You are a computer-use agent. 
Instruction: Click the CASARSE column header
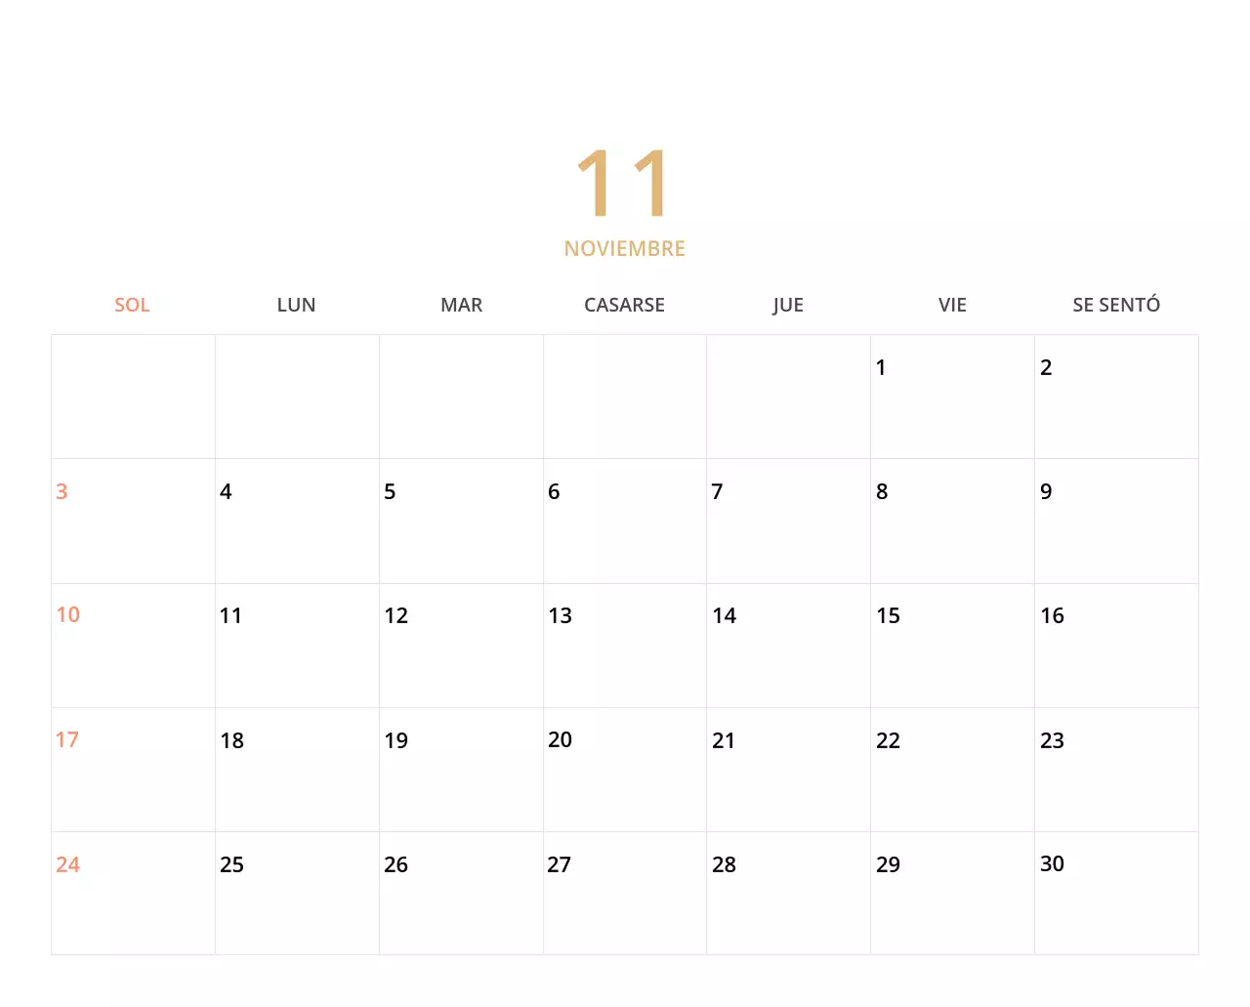(624, 305)
